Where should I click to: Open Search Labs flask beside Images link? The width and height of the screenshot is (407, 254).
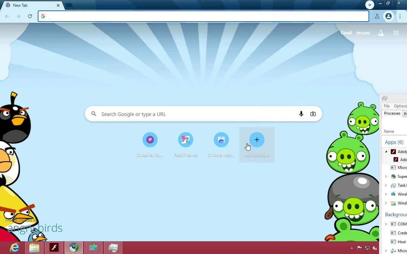point(381,33)
